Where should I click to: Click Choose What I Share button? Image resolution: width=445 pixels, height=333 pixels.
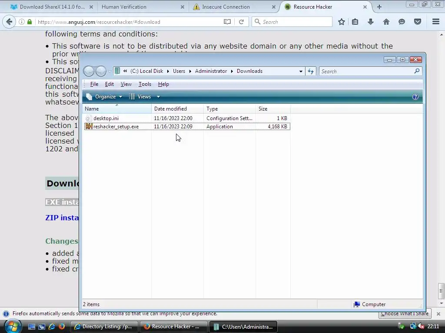click(405, 314)
